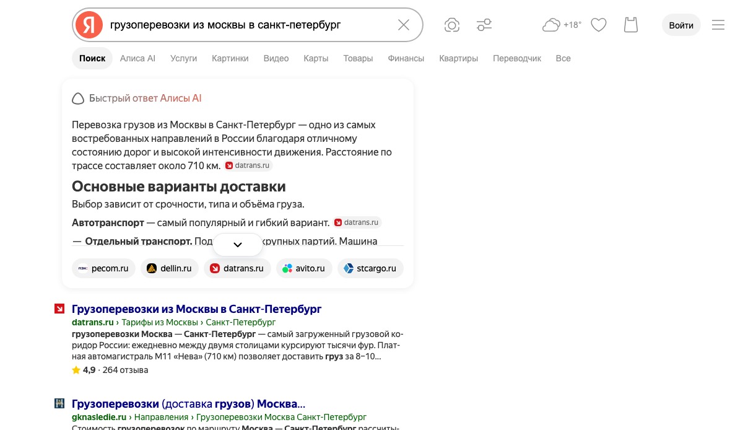Switch to the Карты tab
743x430 pixels.
click(x=316, y=58)
